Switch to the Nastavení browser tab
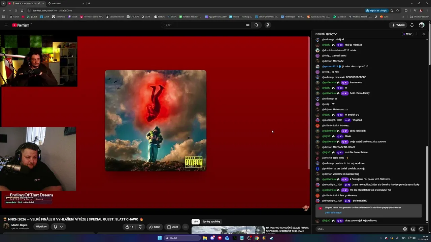431x242 pixels. click(65, 3)
